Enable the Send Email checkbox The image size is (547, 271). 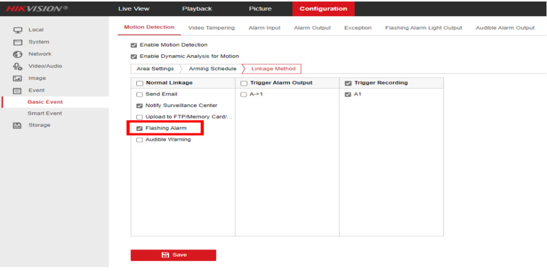click(140, 94)
